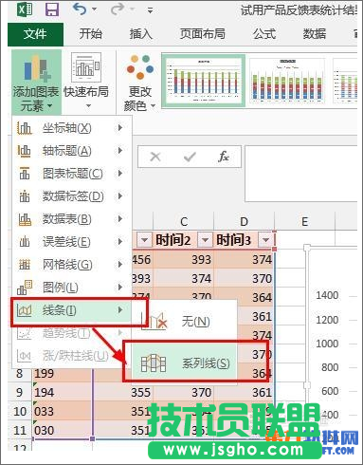Click cell containing 033
The height and width of the screenshot is (465, 363).
(x=63, y=411)
